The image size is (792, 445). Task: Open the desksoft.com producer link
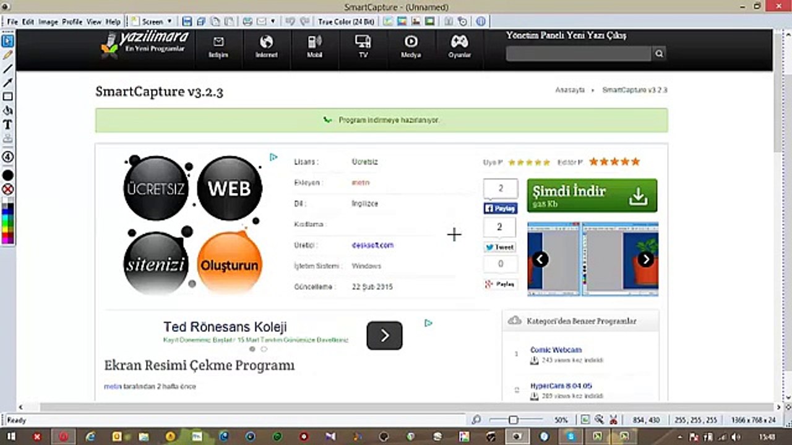372,245
